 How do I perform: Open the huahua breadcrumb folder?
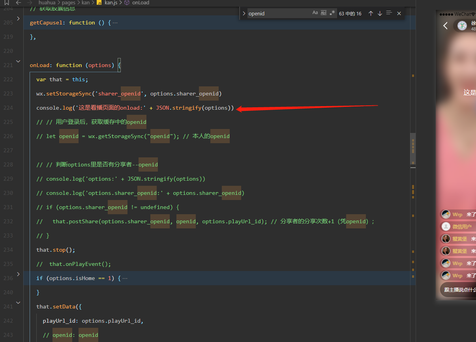pos(47,2)
